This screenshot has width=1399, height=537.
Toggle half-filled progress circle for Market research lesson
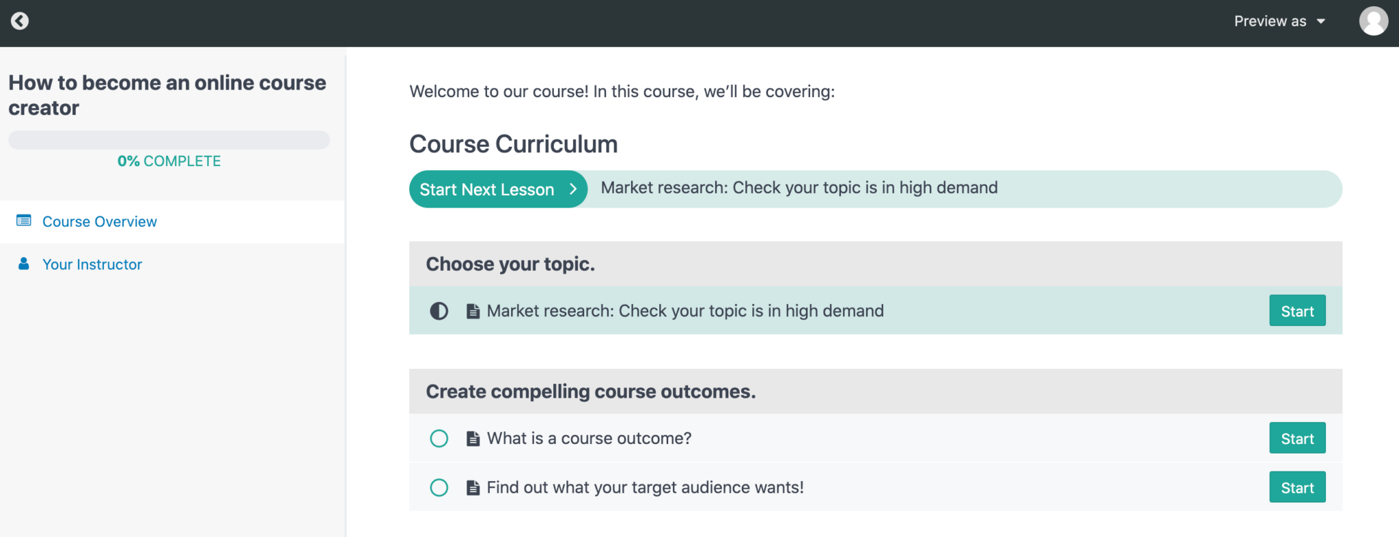click(x=439, y=312)
